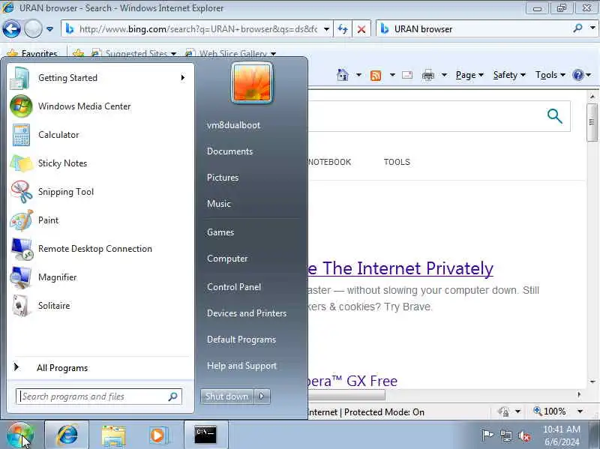Open recent pages dropdown arrow
The width and height of the screenshot is (600, 449).
click(49, 28)
